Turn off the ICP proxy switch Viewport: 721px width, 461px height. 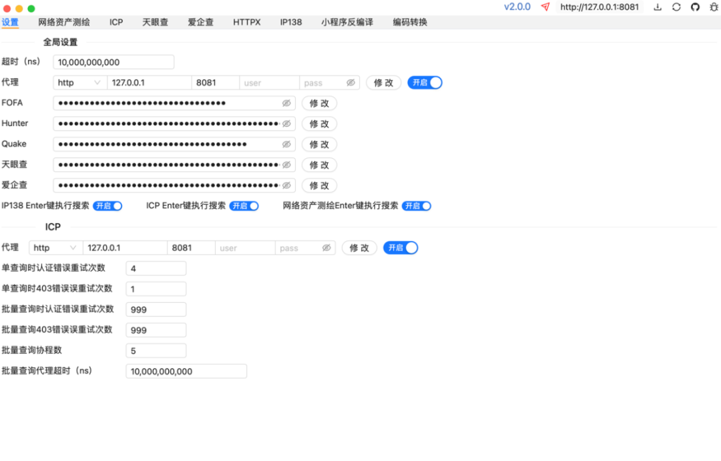tap(401, 248)
